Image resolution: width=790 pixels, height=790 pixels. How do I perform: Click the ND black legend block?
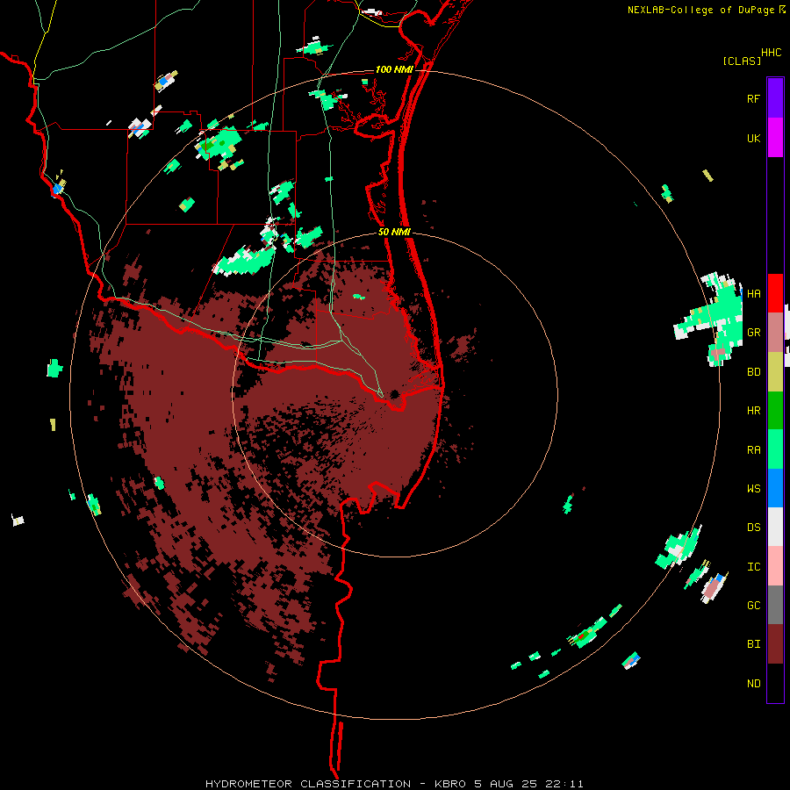point(775,683)
